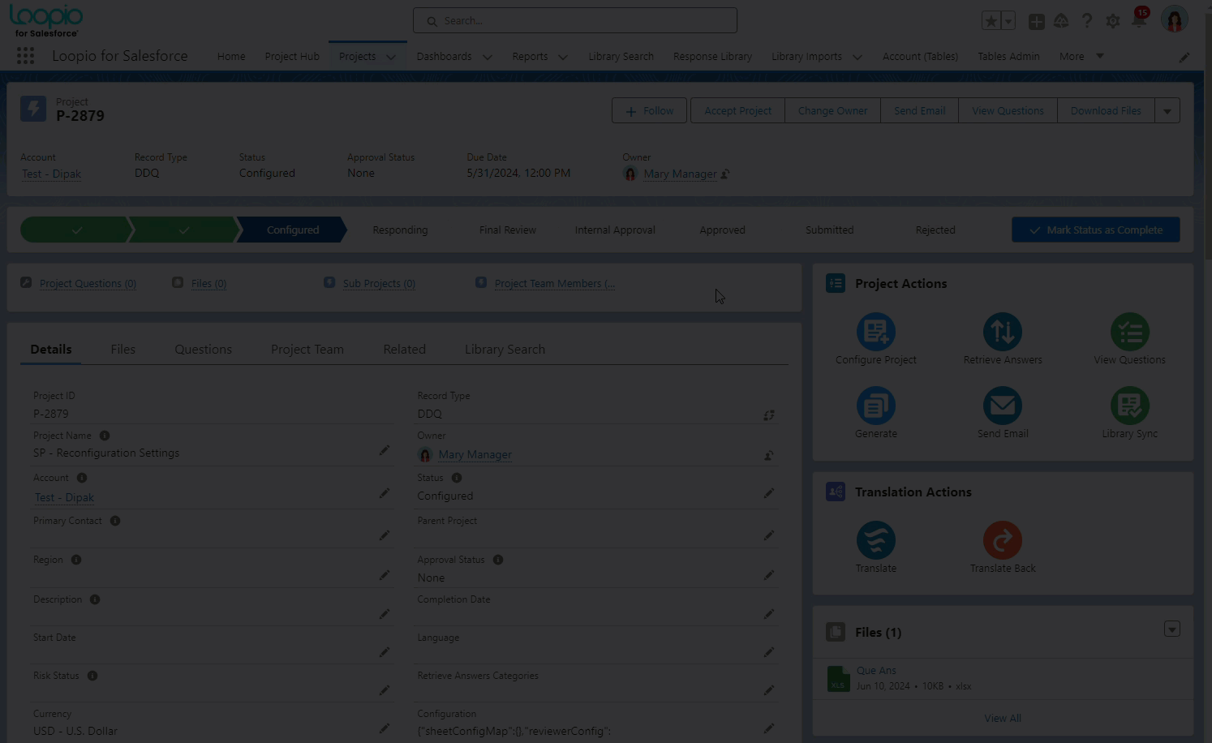Click the Translate action icon

click(x=876, y=540)
